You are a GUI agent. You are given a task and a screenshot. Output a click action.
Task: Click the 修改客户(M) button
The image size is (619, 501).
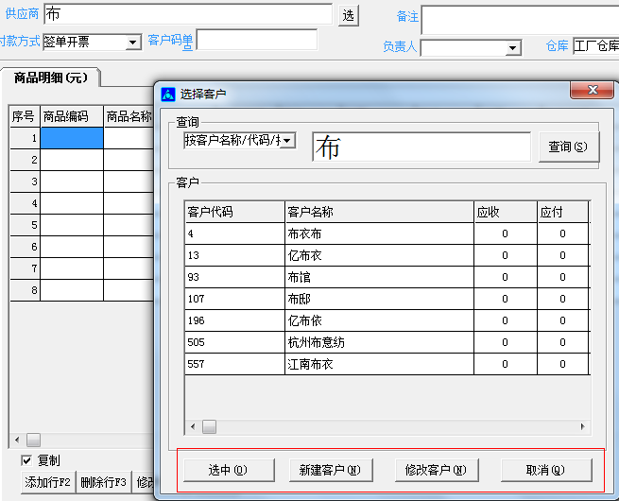(x=437, y=470)
